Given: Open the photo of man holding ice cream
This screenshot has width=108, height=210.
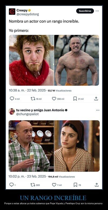Looking at the screenshot, I should (x=31, y=146).
